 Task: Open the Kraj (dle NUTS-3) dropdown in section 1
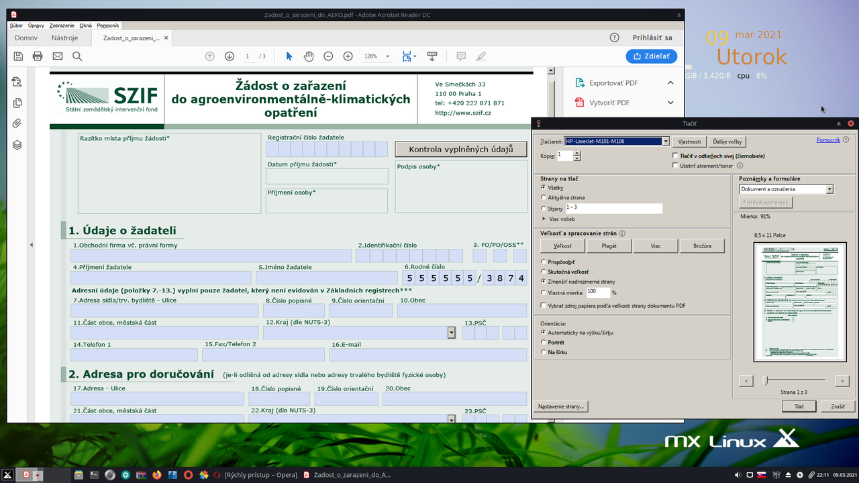pos(452,333)
